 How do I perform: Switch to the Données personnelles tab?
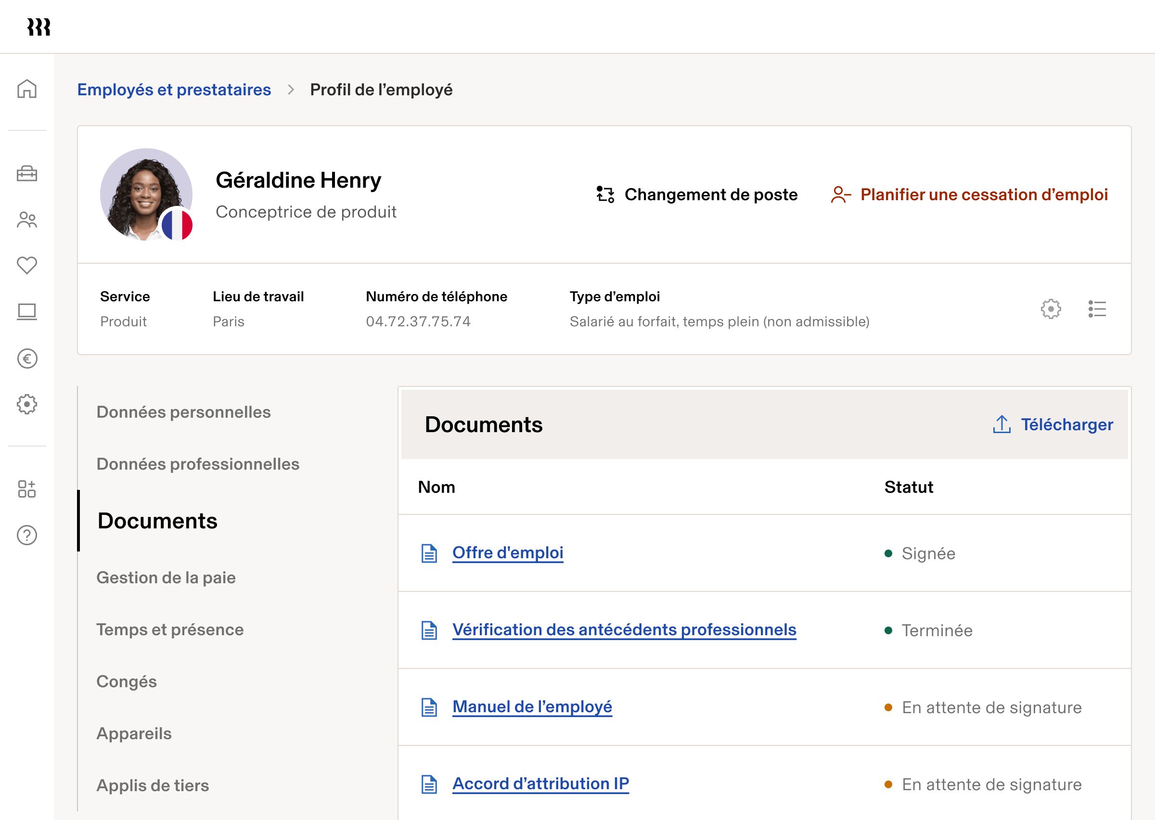point(184,412)
